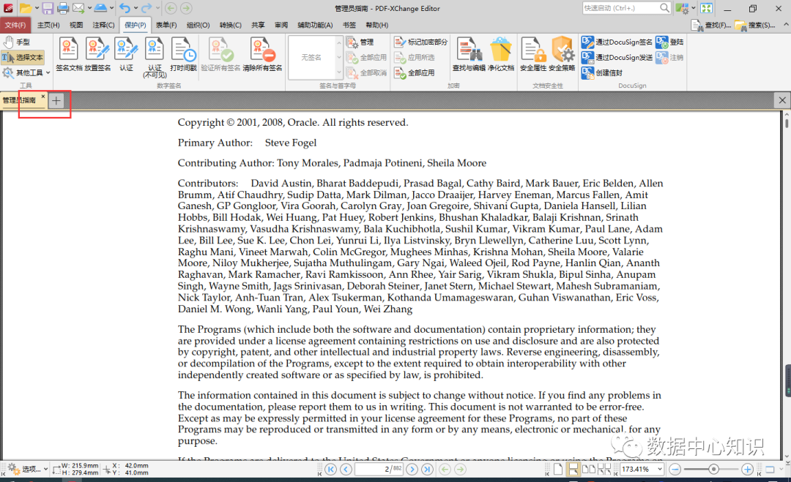Click 通过DocuSign签名
Image resolution: width=791 pixels, height=482 pixels.
pos(617,42)
